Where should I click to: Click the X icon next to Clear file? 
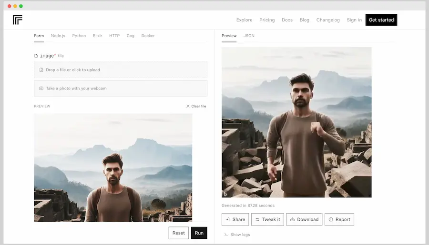188,106
